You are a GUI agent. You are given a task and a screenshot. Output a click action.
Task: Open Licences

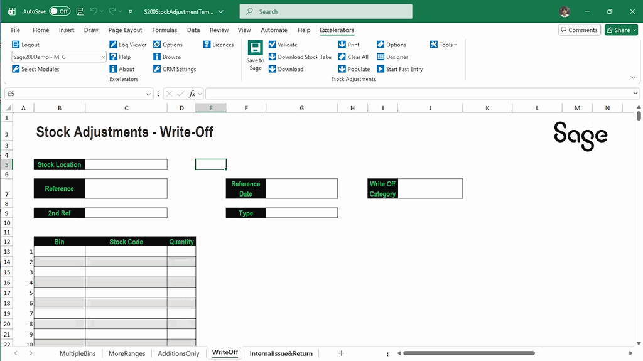(219, 45)
